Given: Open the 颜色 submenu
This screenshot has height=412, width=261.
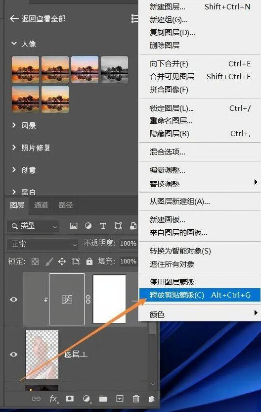Looking at the screenshot, I should tap(200, 314).
